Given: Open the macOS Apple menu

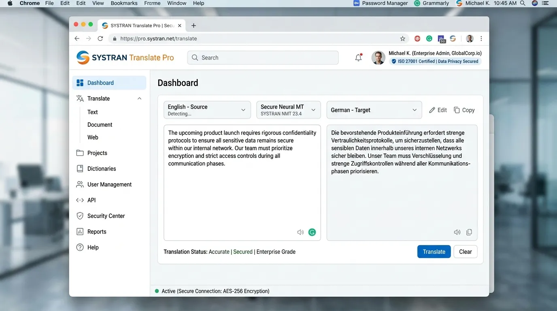Looking at the screenshot, I should pos(10,3).
